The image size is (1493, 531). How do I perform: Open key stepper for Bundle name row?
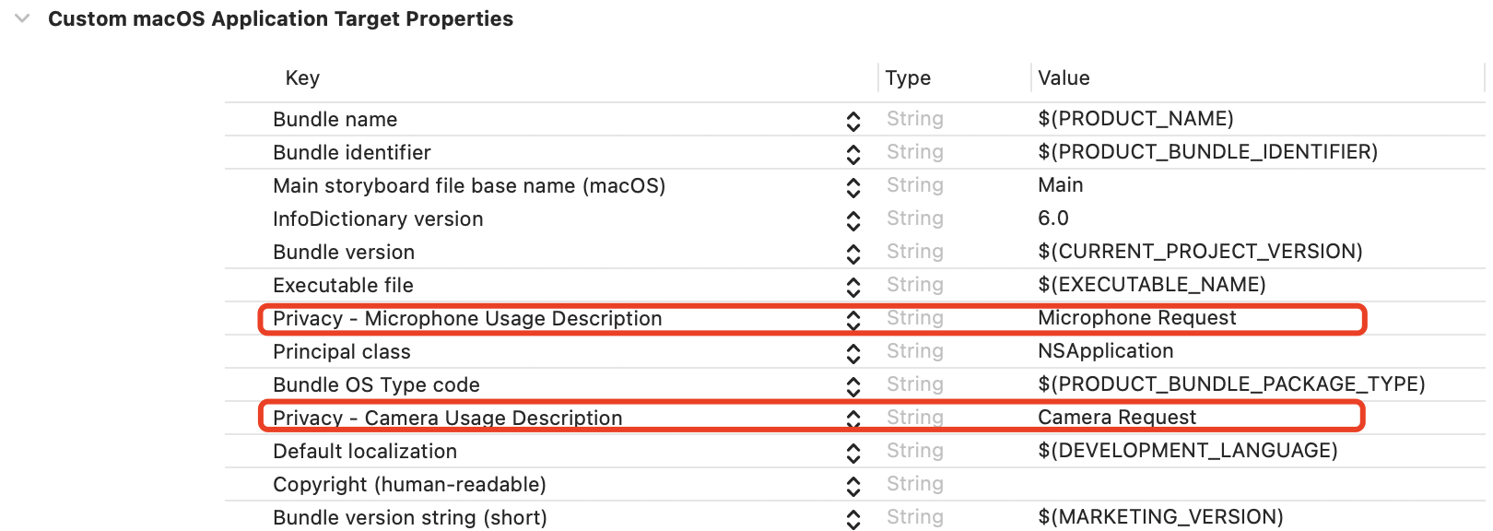[853, 121]
